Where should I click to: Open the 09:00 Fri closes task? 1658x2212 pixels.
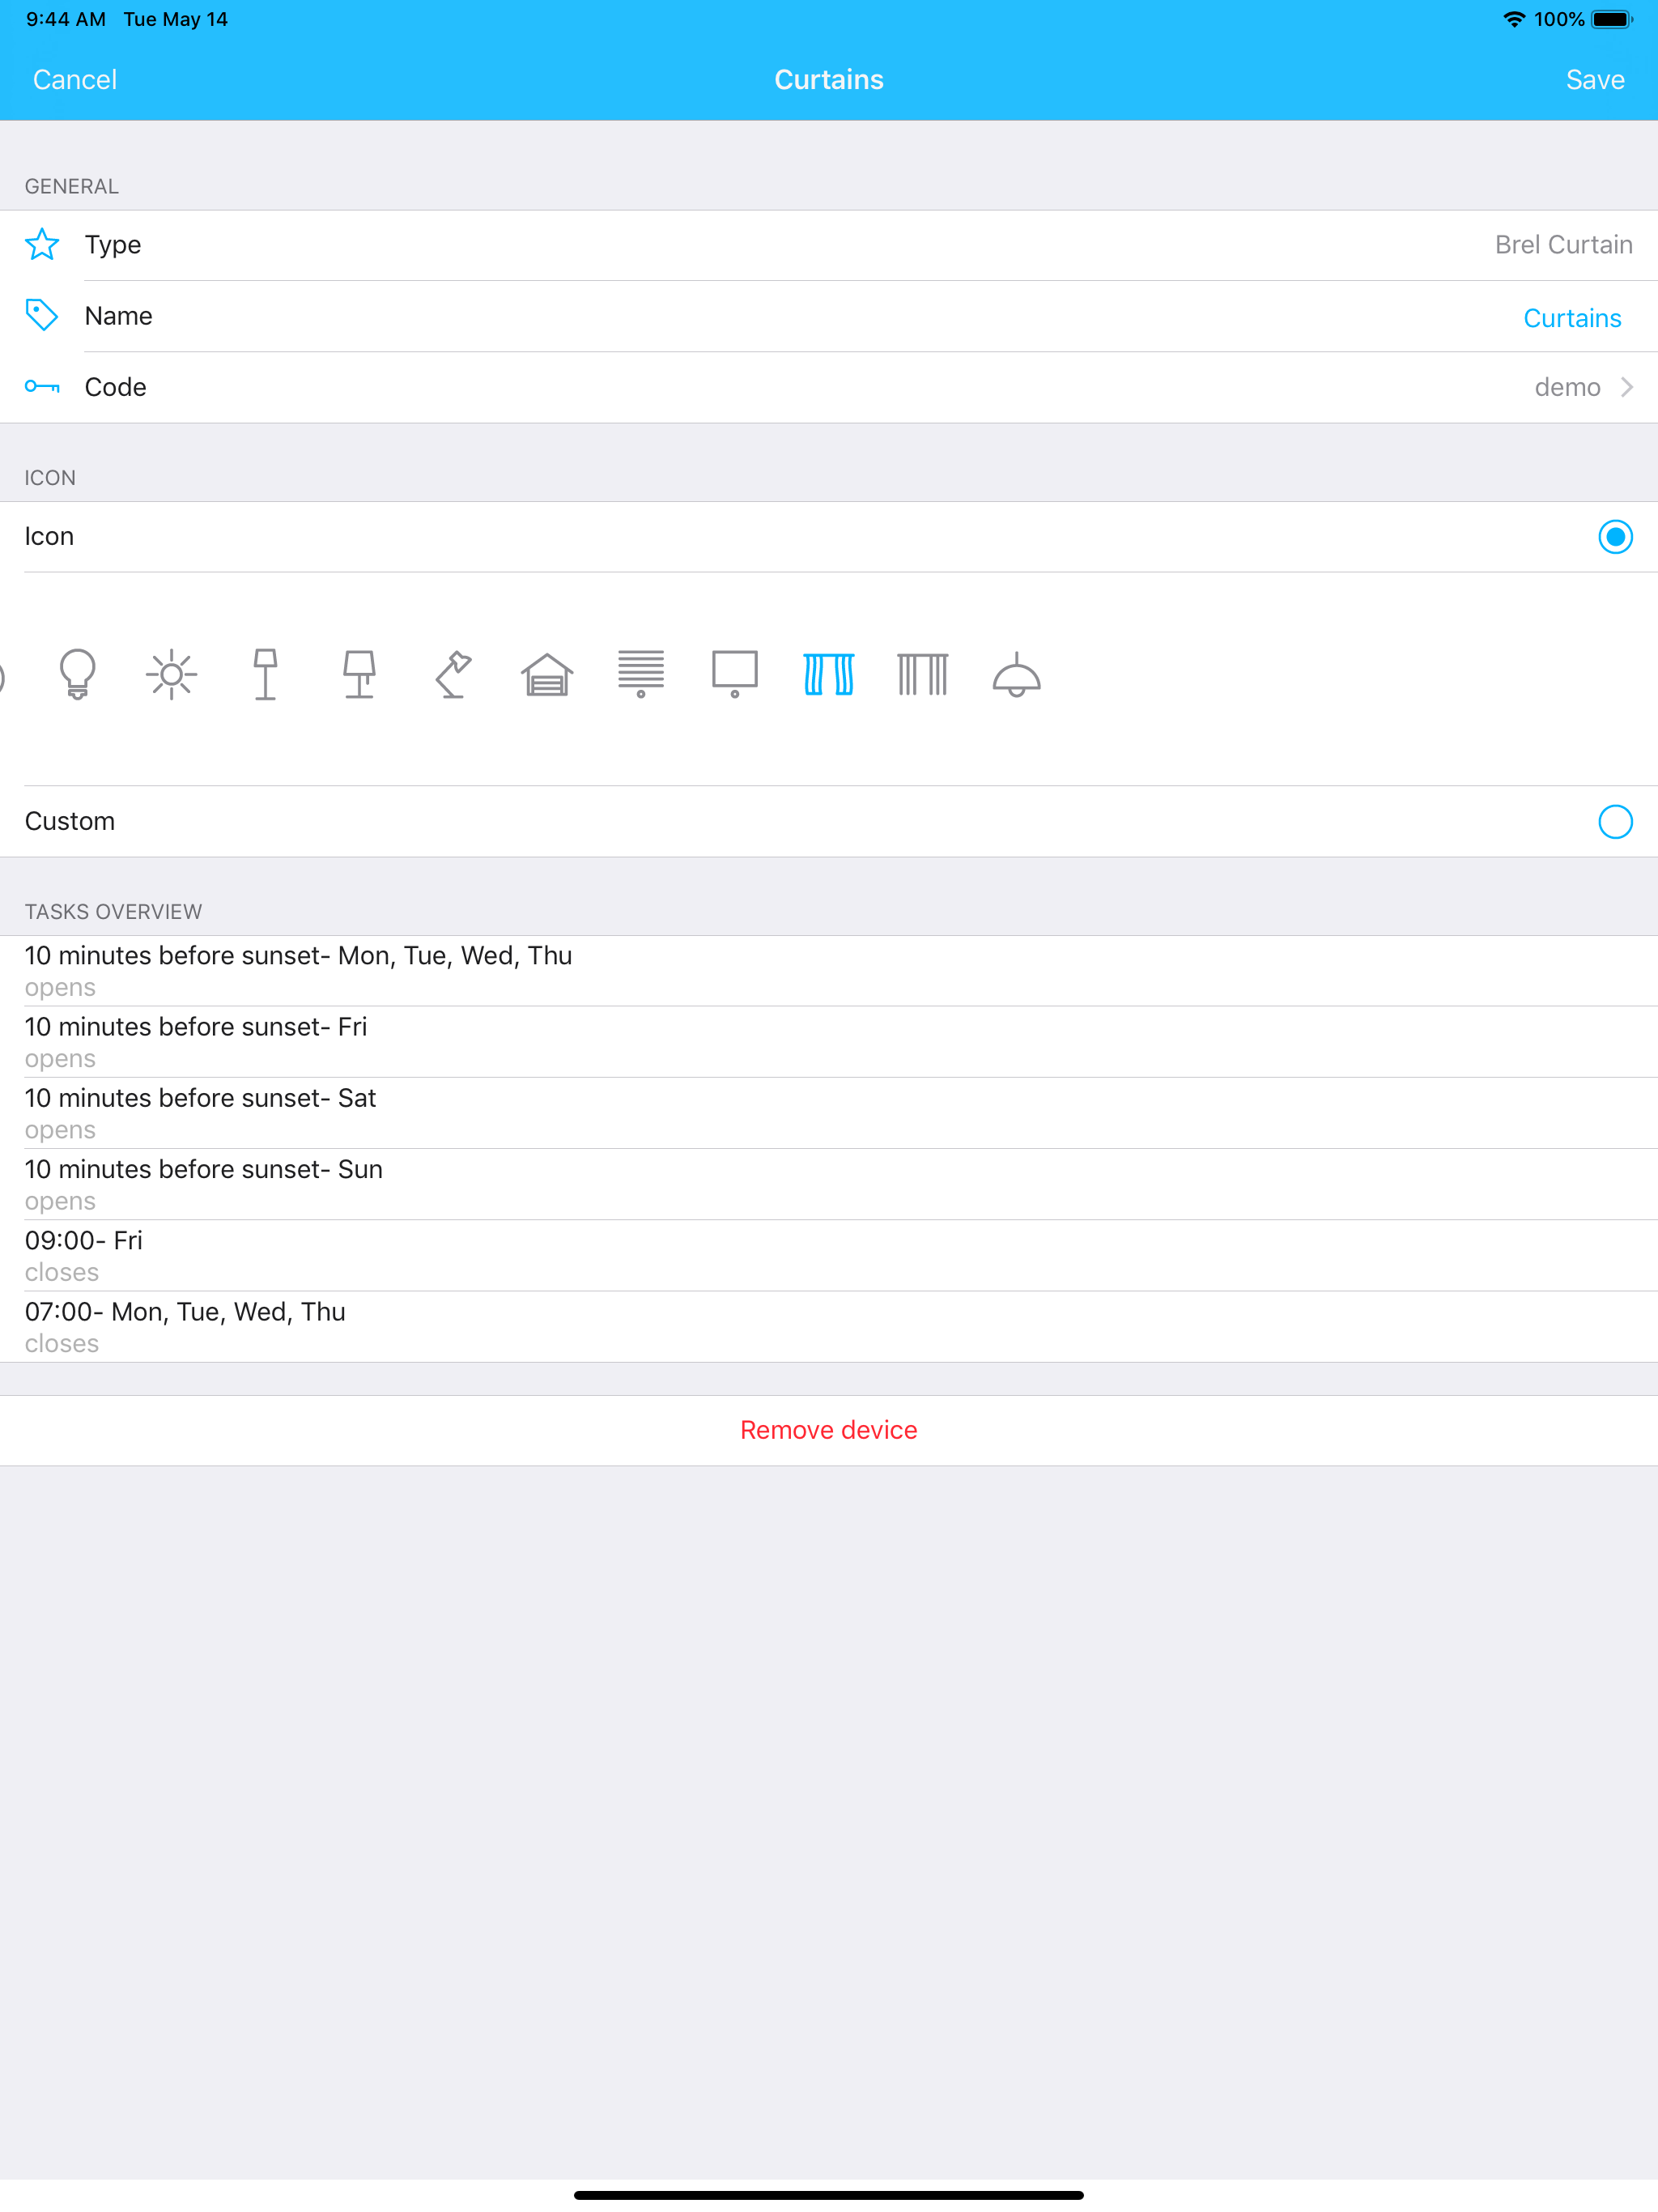(x=829, y=1255)
